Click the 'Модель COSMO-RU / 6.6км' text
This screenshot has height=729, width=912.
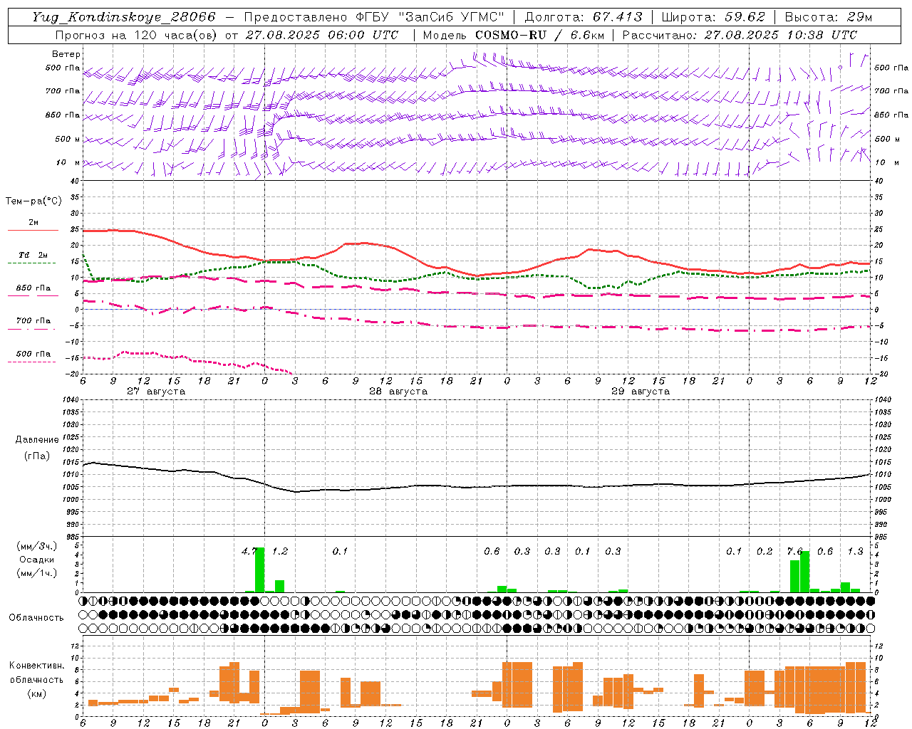pos(513,35)
